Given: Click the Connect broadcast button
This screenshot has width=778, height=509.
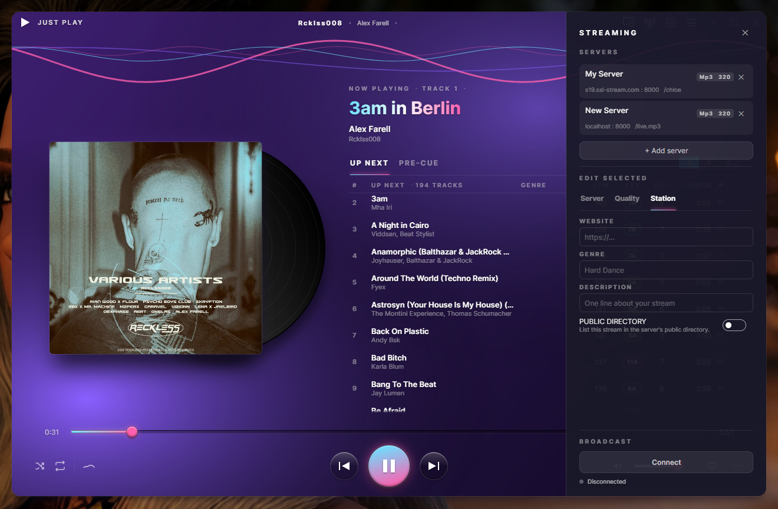Looking at the screenshot, I should (x=666, y=462).
